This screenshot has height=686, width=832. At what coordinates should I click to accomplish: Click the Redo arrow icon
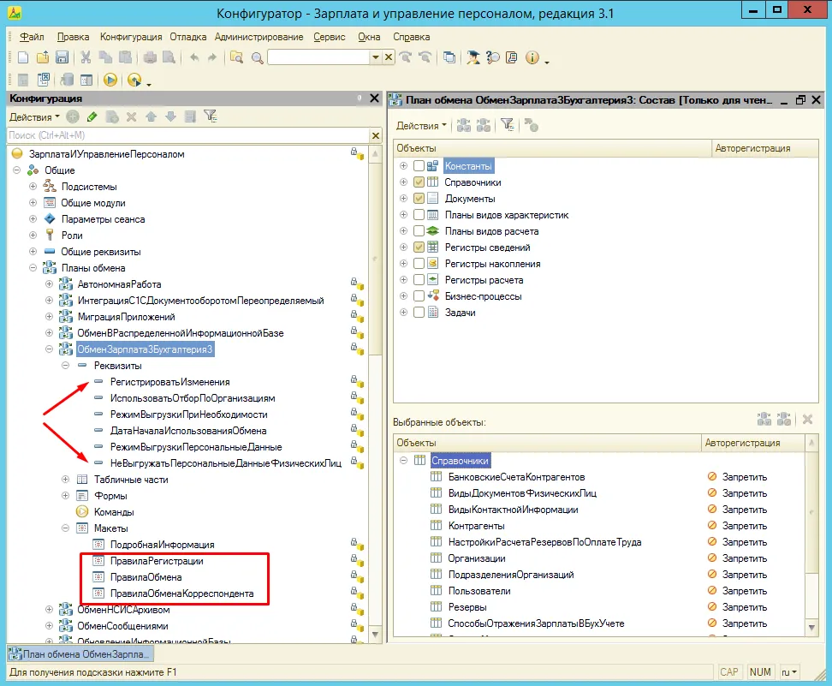point(212,57)
